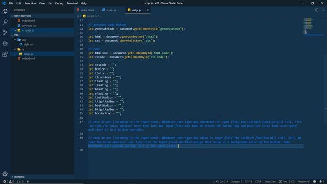Open the Selection menu
This screenshot has height=184, width=327.
point(30,3)
